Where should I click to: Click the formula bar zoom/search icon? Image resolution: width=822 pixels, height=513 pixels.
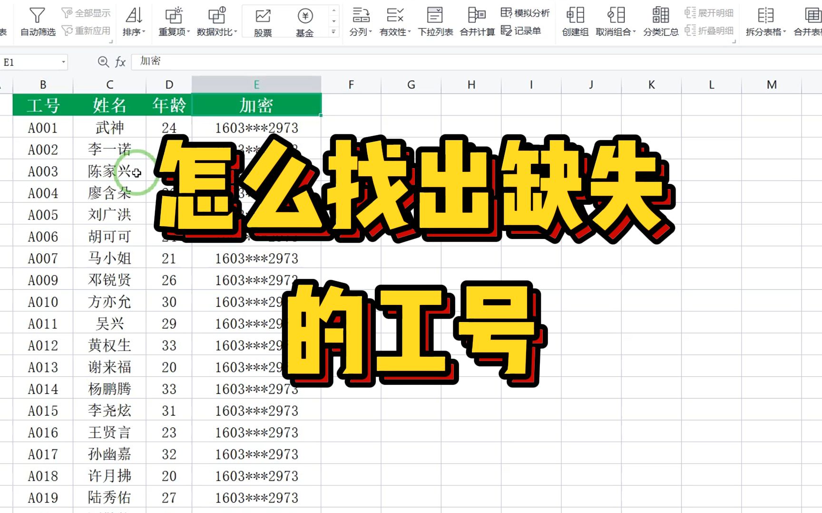[x=103, y=61]
